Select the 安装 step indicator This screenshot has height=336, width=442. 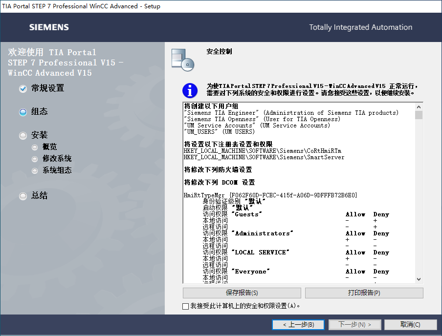[x=23, y=135]
